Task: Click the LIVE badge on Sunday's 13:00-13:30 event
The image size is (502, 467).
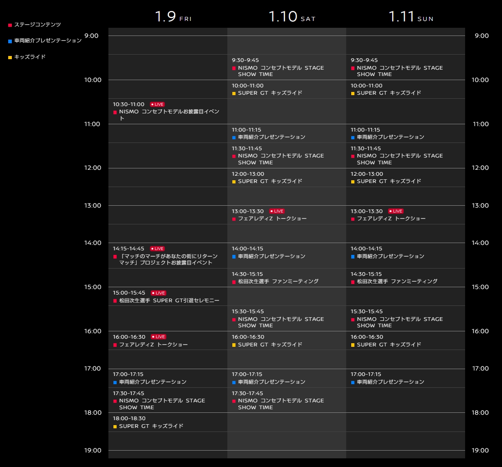Action: point(395,211)
